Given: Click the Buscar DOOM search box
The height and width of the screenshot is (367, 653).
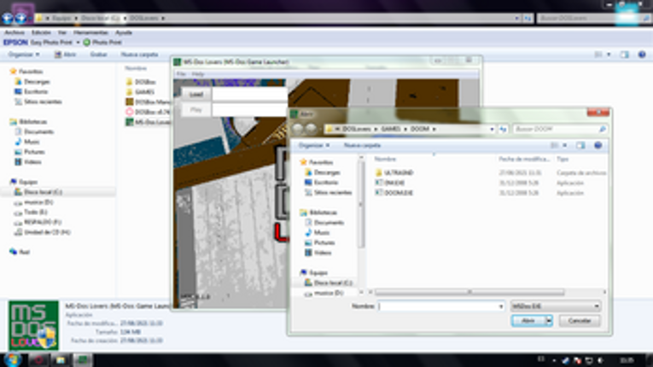Looking at the screenshot, I should (559, 129).
